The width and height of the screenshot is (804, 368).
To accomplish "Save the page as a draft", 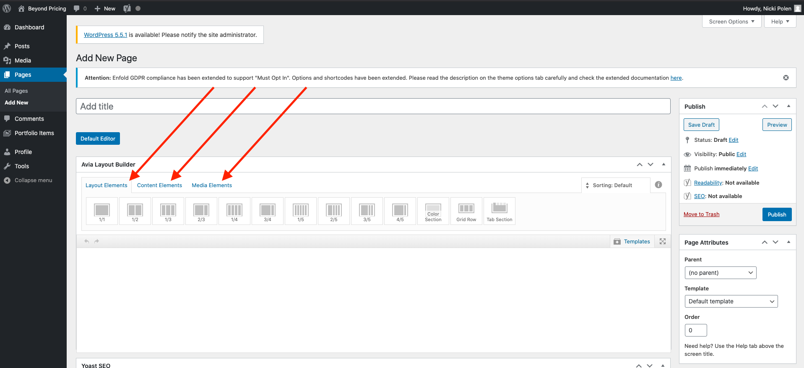I will click(x=701, y=125).
